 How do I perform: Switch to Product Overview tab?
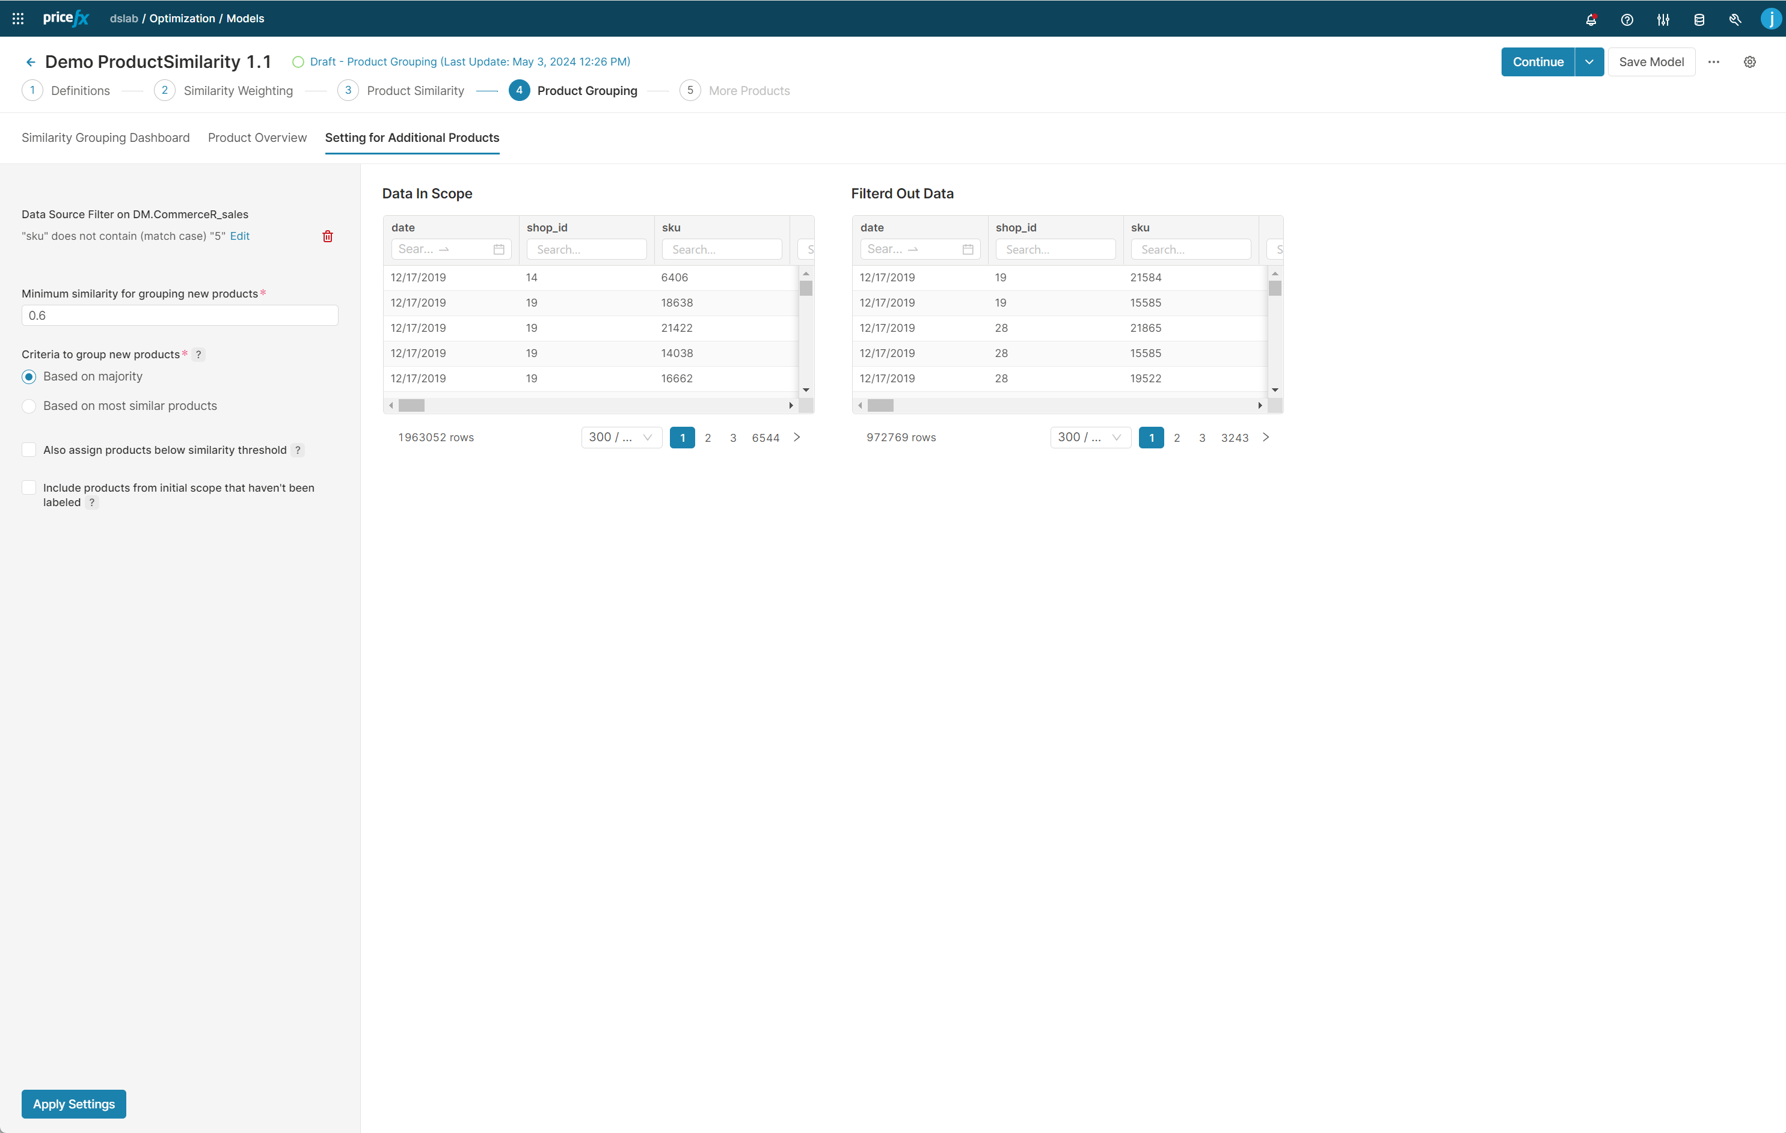257,138
